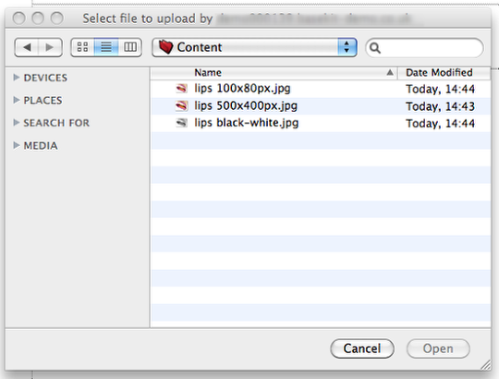This screenshot has height=379, width=499.
Task: Switch to column view mode
Action: 130,47
